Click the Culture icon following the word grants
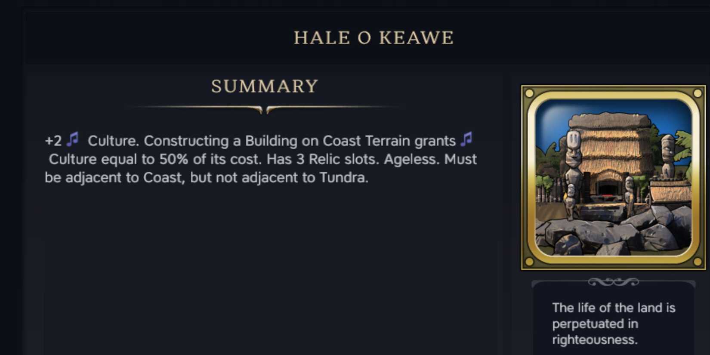This screenshot has height=355, width=710. 466,139
